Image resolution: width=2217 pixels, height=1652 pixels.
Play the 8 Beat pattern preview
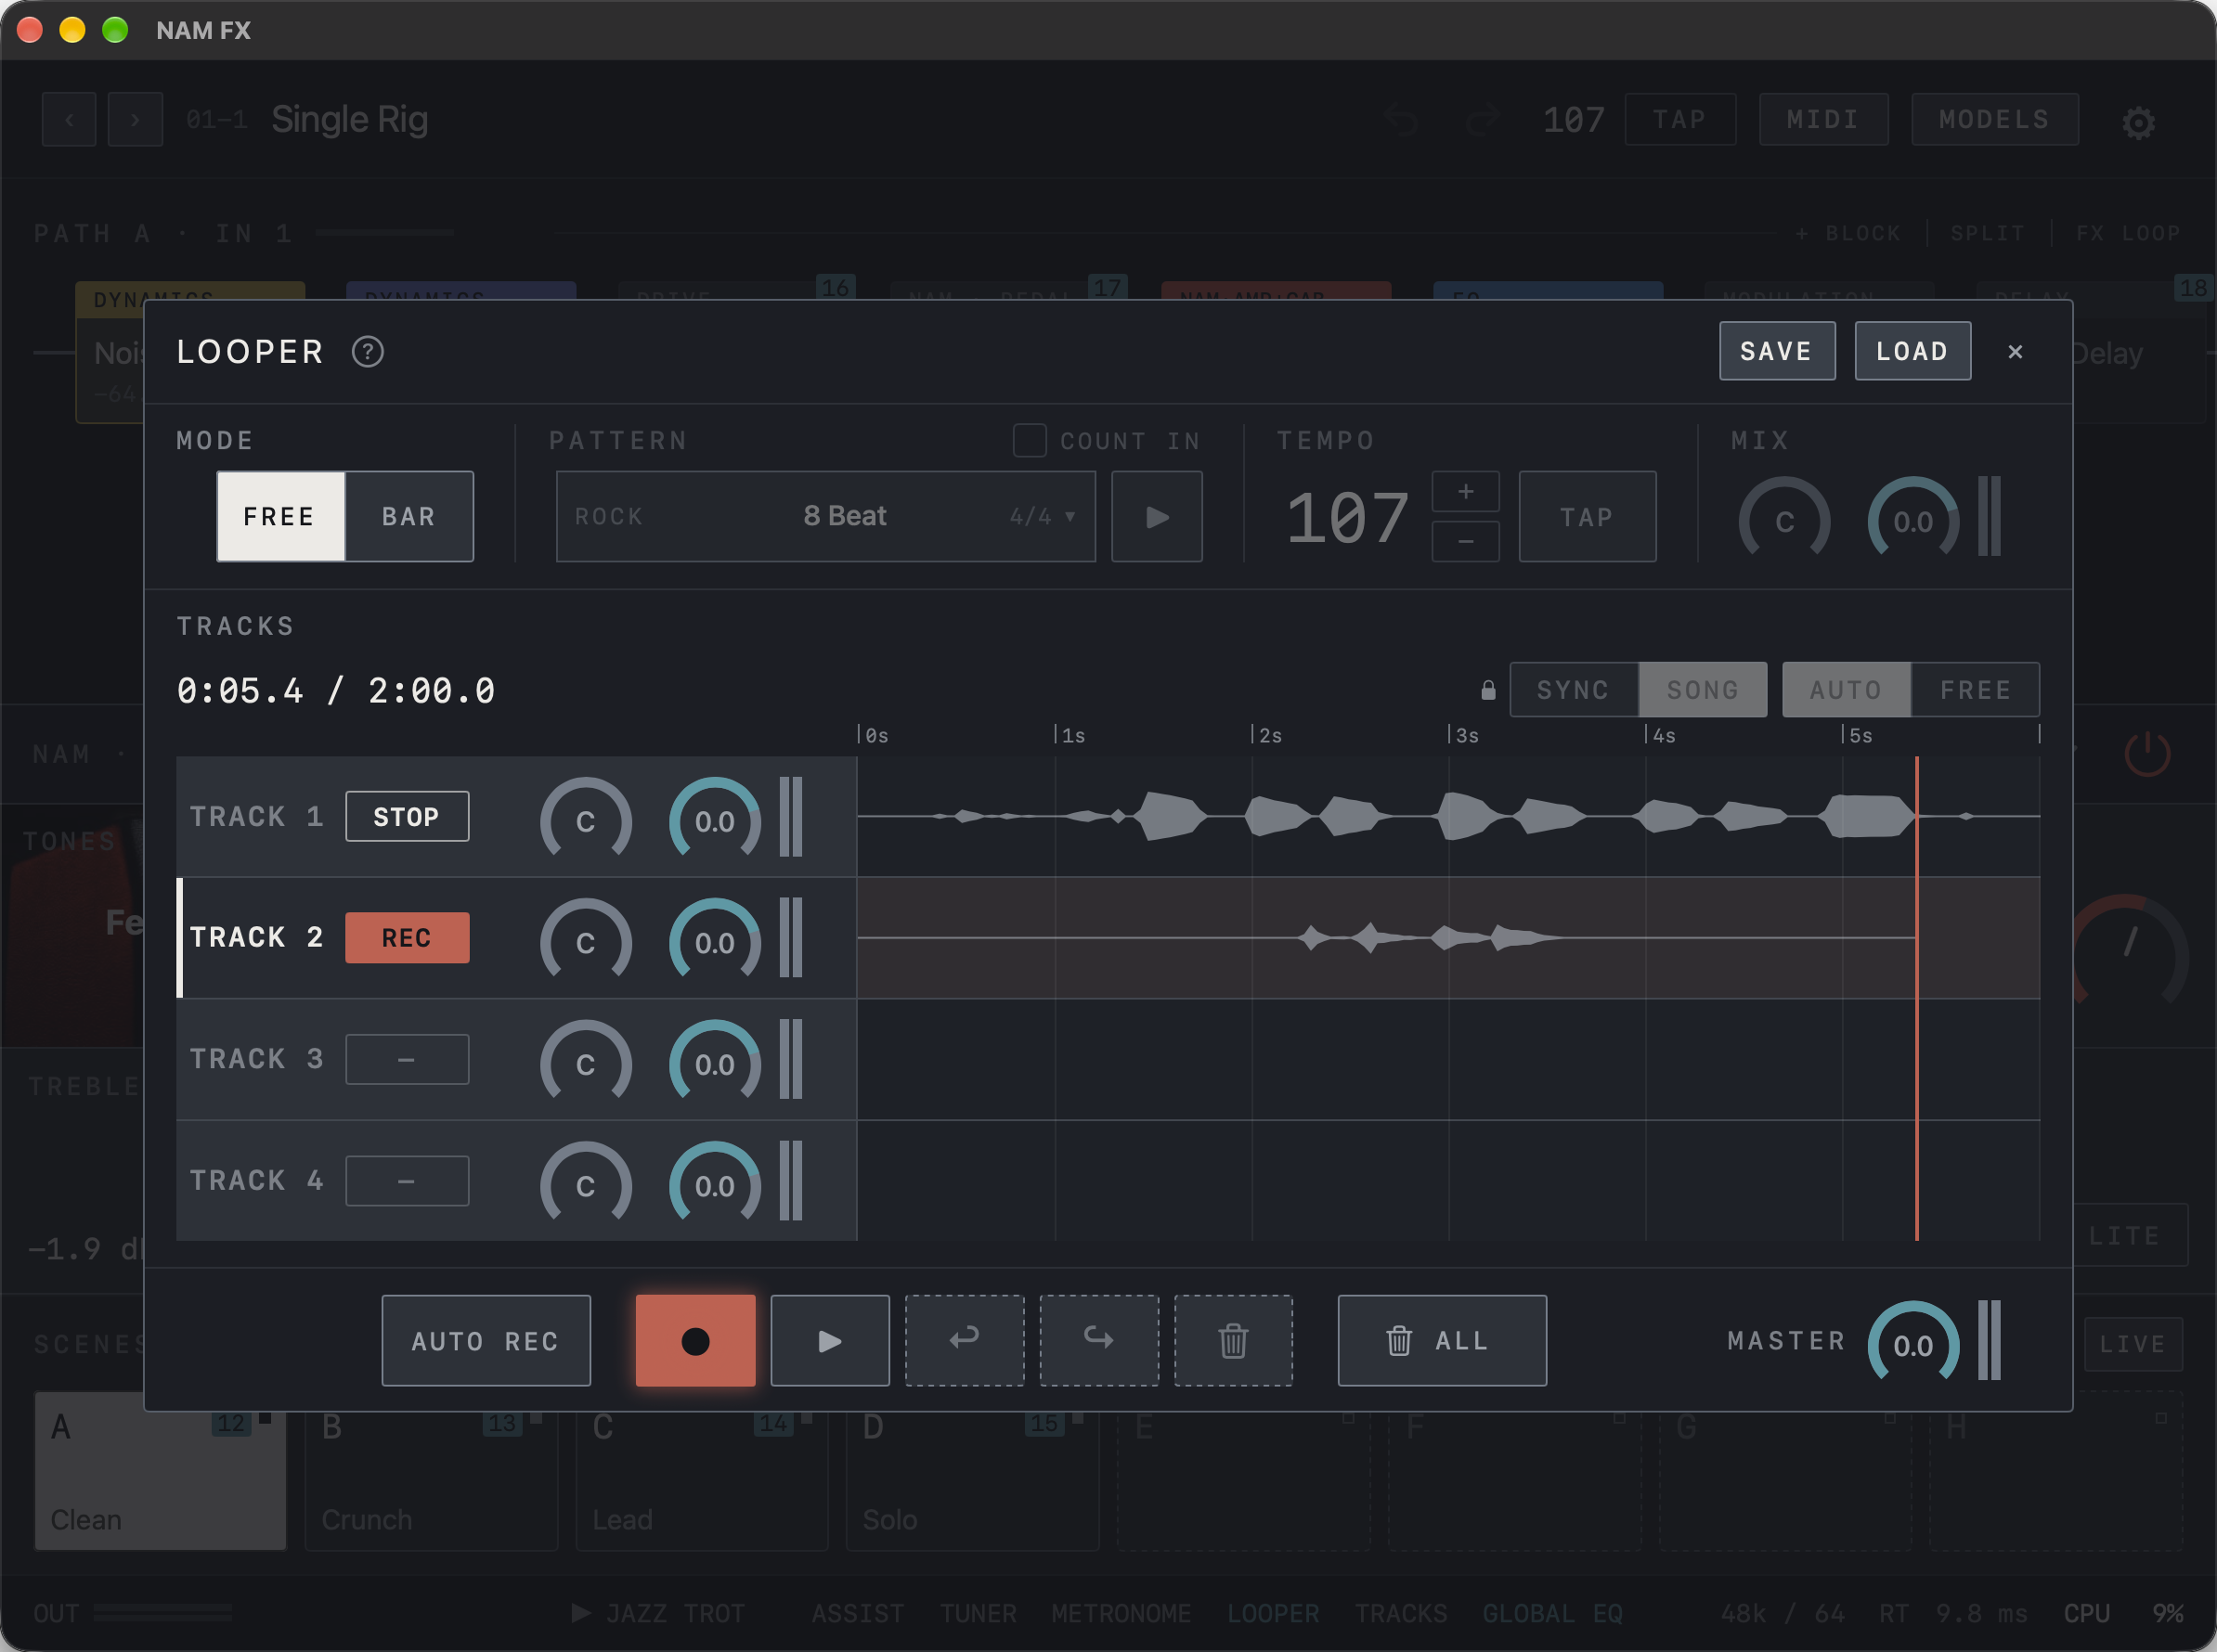(1157, 517)
